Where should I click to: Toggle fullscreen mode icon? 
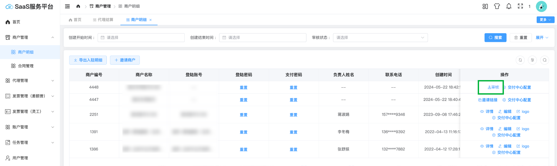point(520,6)
